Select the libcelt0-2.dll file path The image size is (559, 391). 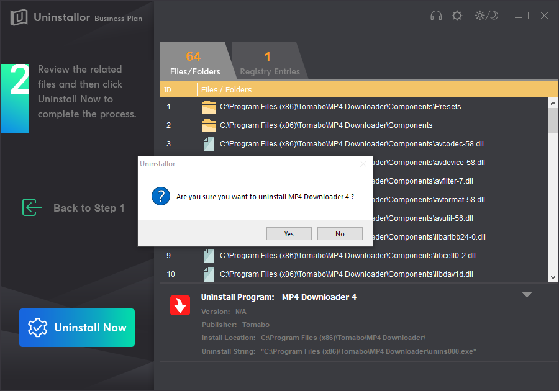348,256
